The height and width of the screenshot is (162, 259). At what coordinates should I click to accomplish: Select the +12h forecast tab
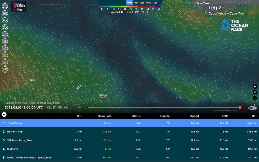155,3
